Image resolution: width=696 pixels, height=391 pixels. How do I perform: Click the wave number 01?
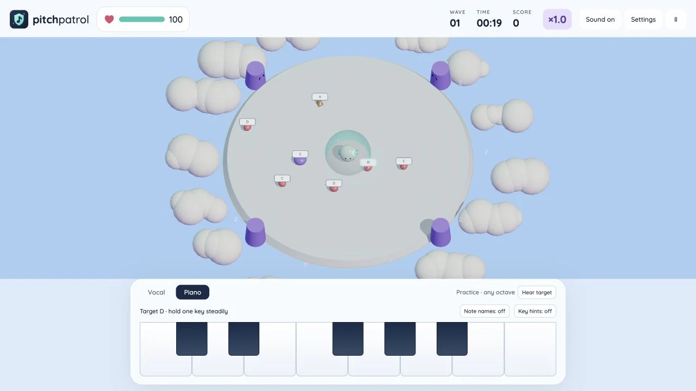point(455,23)
